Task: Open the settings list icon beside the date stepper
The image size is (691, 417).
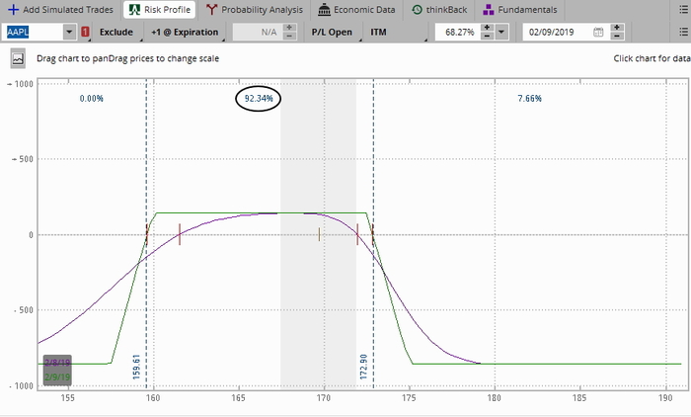Action: click(x=683, y=32)
